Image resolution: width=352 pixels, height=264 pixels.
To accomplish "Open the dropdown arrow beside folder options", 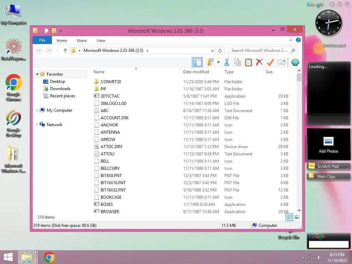I will [218, 62].
